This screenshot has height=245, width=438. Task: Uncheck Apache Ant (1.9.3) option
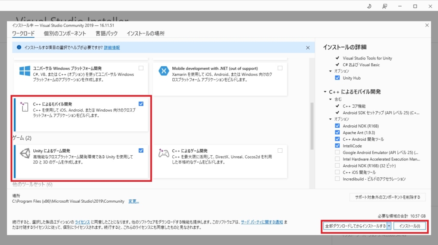pyautogui.click(x=337, y=133)
